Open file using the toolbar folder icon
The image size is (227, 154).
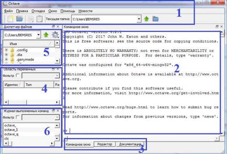coord(19,19)
